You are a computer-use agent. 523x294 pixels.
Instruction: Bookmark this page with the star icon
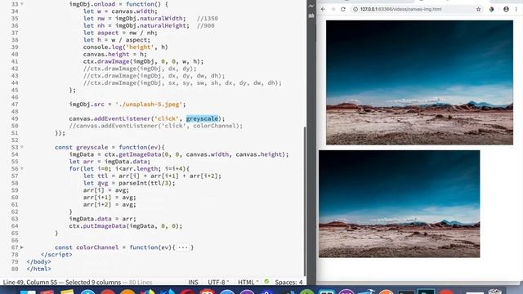(x=478, y=9)
